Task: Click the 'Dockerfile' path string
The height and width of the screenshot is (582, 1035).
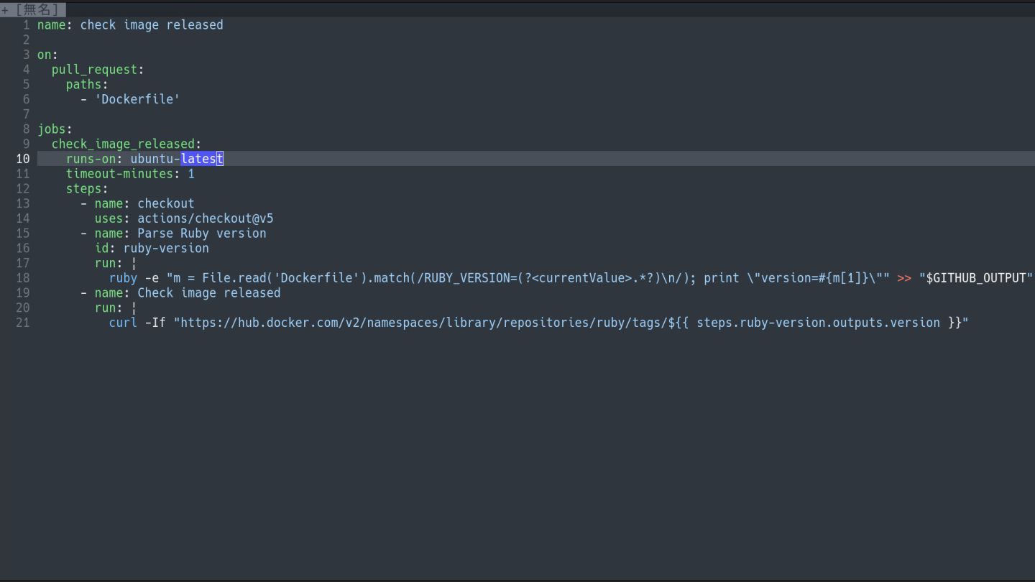Action: 137,99
